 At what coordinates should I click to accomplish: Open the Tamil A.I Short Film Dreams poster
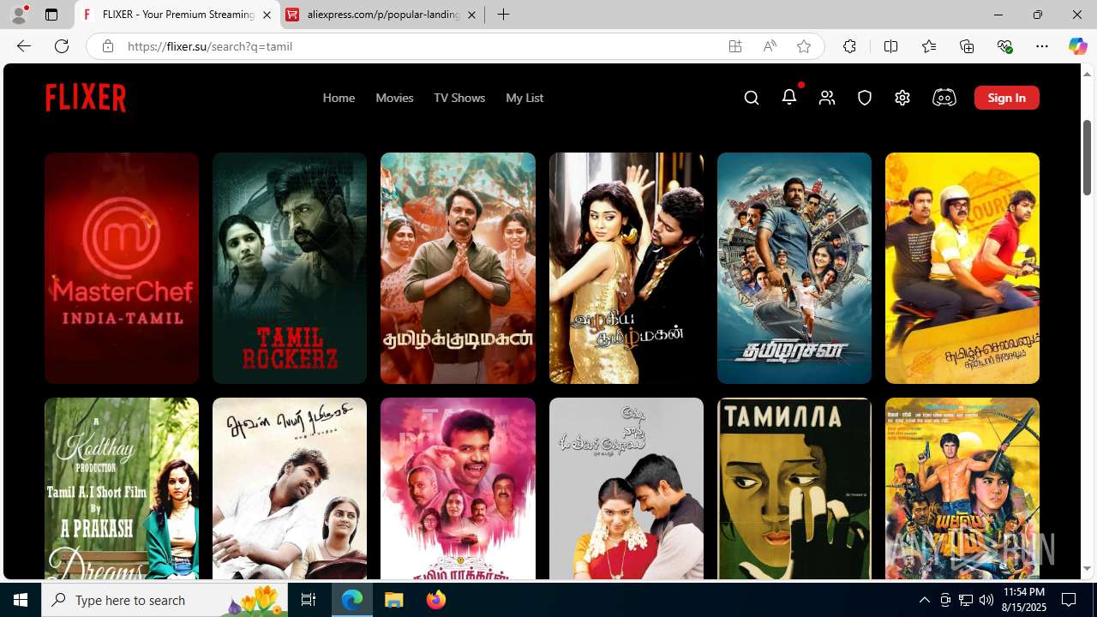click(122, 488)
